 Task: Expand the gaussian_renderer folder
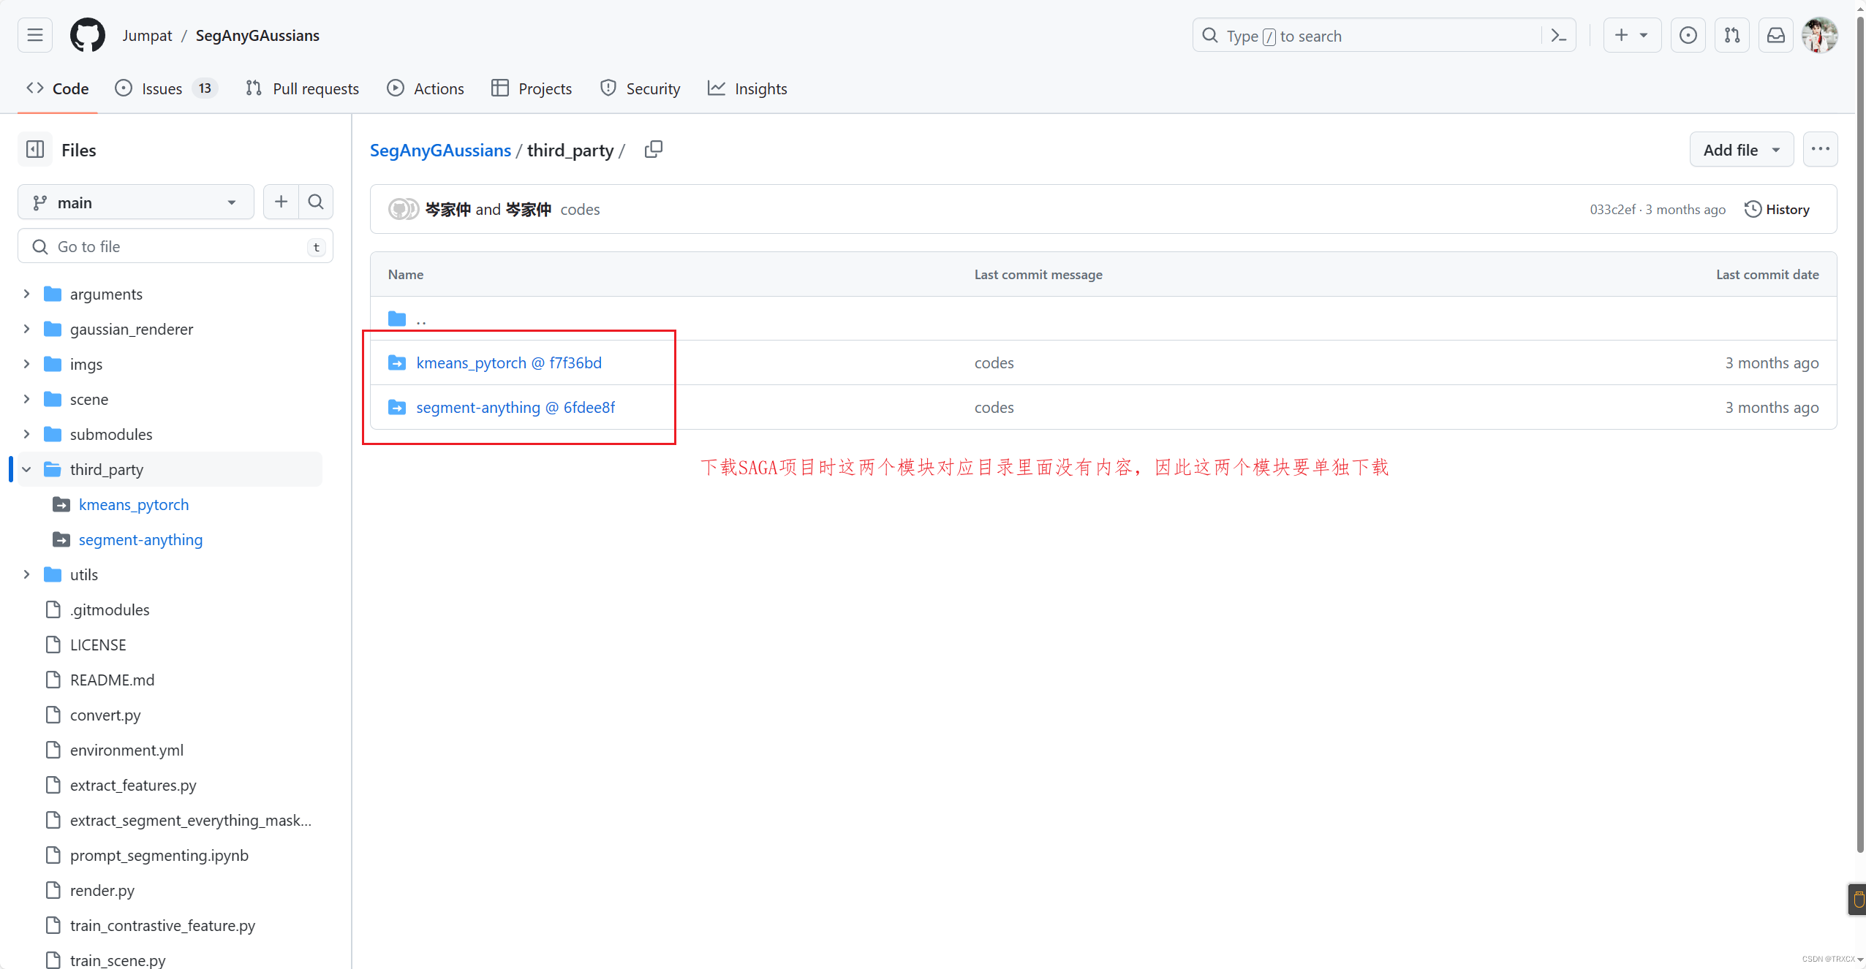26,329
